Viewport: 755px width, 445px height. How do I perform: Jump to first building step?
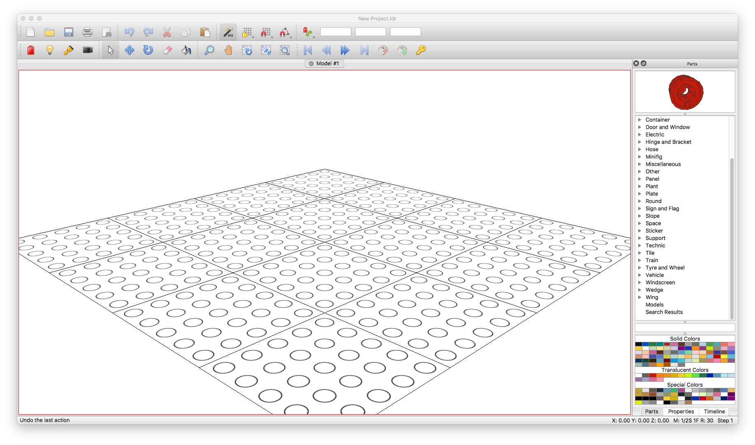point(308,50)
